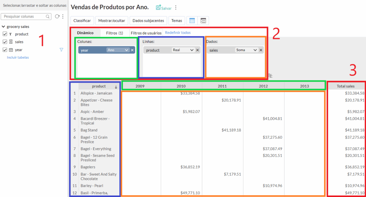This screenshot has width=366, height=197.
Task: Remove sales from Dados
Action: (261, 50)
